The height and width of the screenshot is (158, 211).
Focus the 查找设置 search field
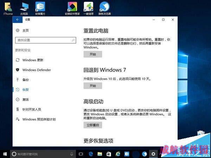click(x=46, y=40)
